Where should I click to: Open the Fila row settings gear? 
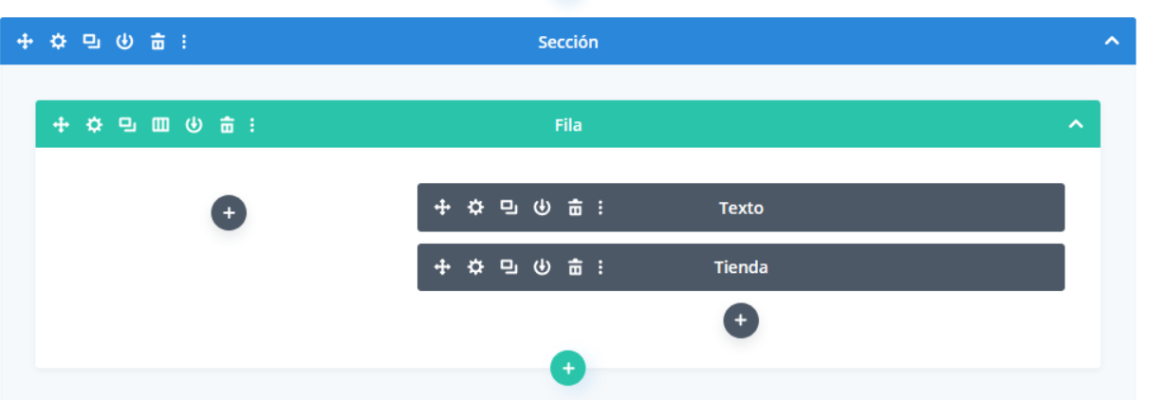tap(94, 125)
